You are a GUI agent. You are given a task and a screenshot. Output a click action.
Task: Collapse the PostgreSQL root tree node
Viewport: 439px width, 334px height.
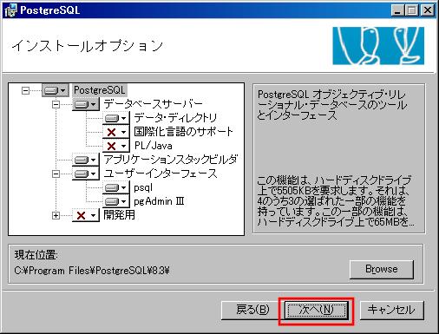25,90
